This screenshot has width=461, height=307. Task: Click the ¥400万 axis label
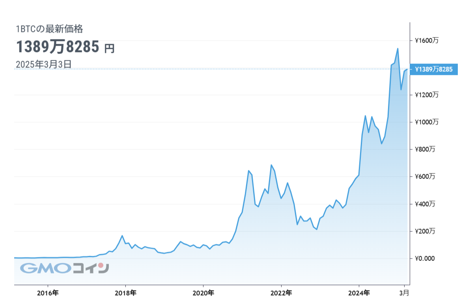425,204
